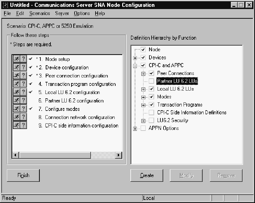Select Partner LU 6.2 LUs tree item
The width and height of the screenshot is (255, 203).
[x=177, y=81]
